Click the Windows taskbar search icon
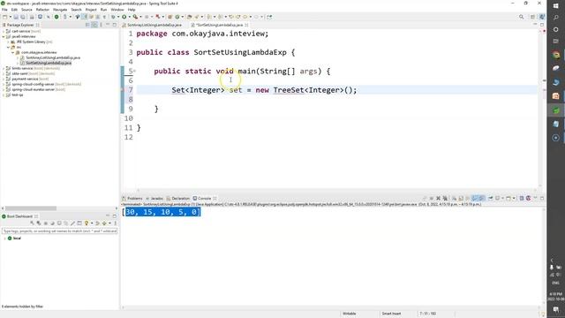 [556, 18]
